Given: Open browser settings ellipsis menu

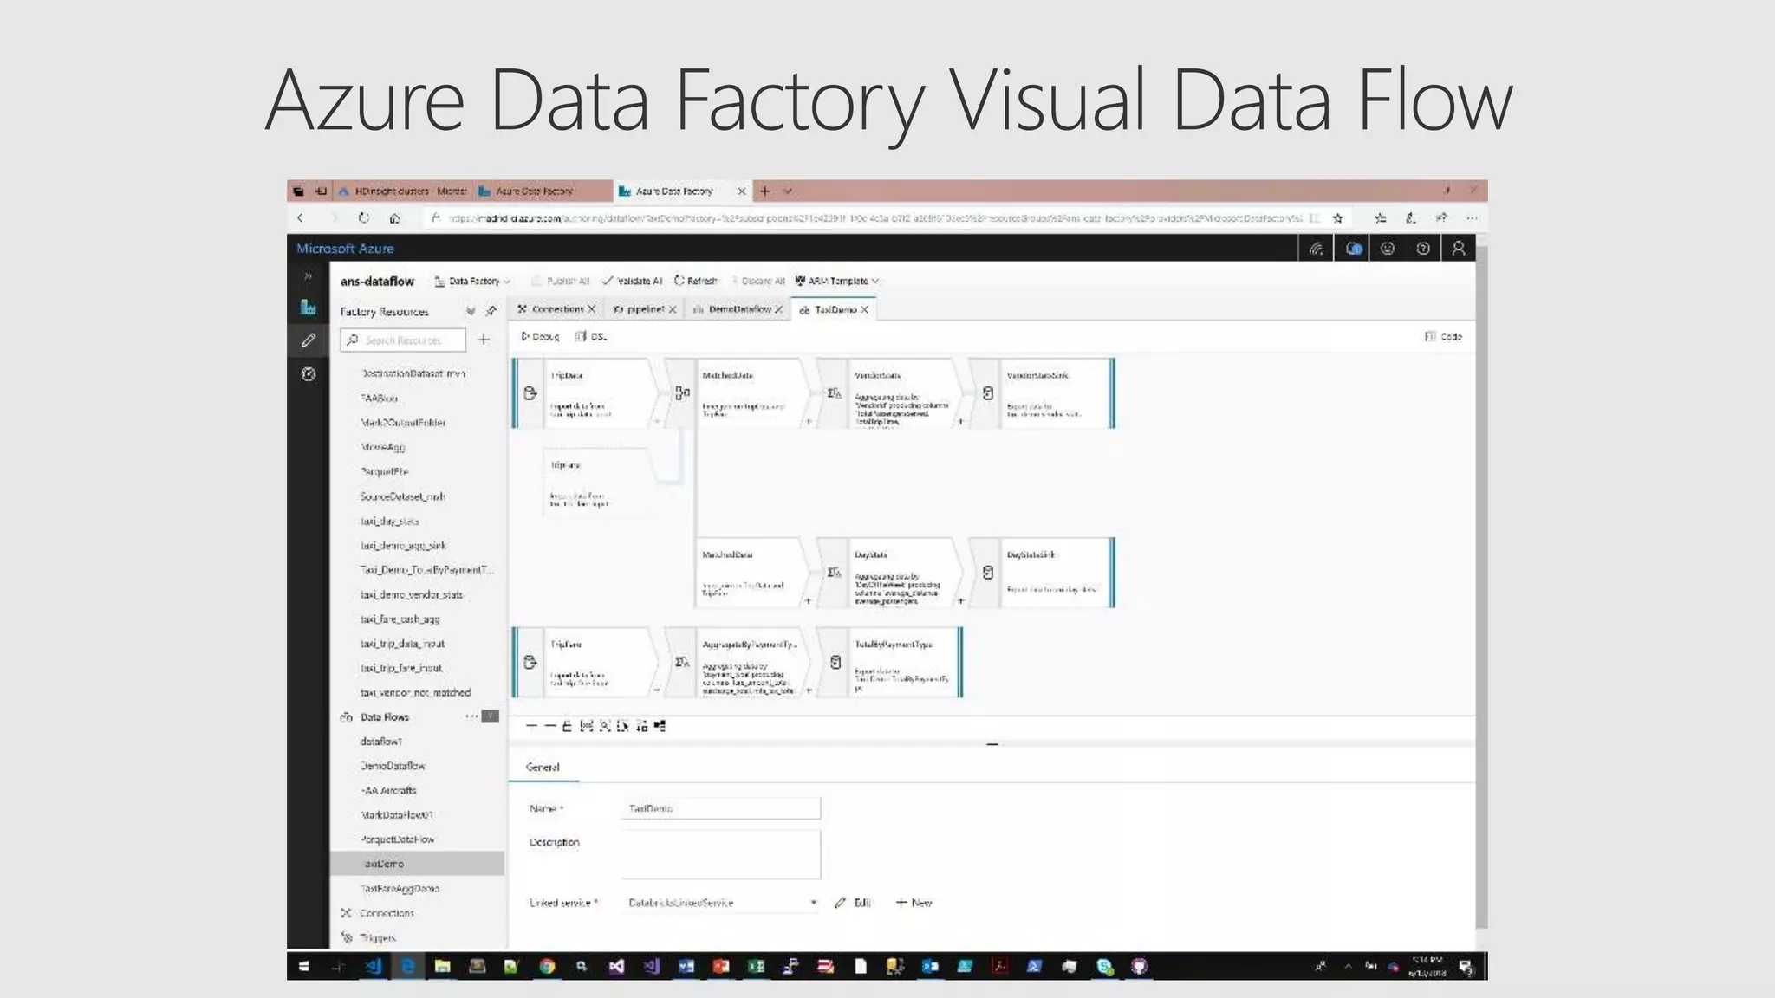Looking at the screenshot, I should point(1472,218).
